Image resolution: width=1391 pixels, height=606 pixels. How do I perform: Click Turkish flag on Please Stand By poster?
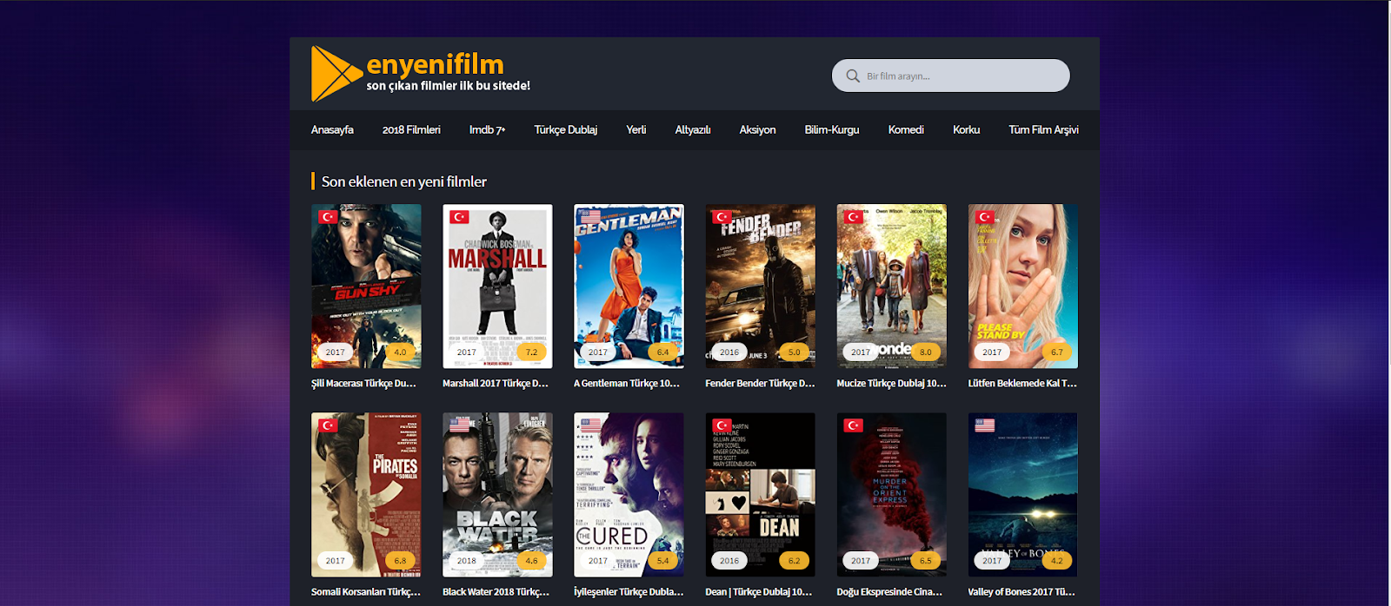point(984,217)
